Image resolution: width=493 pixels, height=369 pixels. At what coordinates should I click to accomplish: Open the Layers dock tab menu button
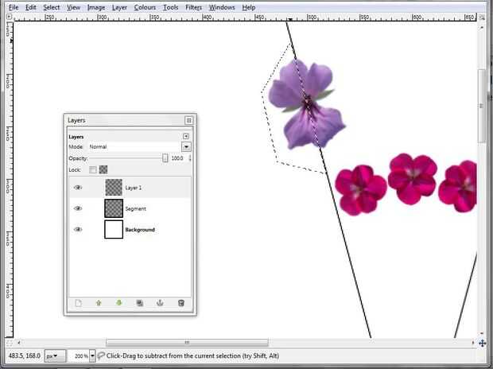(186, 136)
